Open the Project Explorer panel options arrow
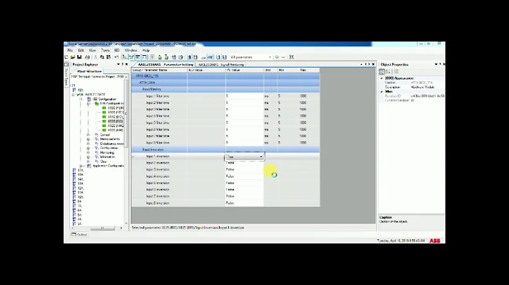 [x=119, y=64]
